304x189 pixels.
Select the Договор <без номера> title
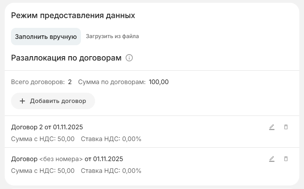(x=67, y=159)
